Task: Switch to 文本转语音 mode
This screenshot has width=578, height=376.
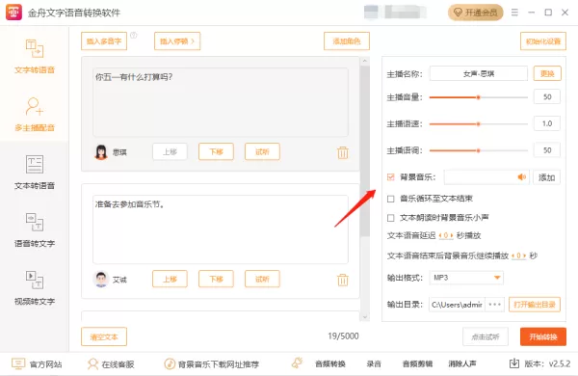Action: (35, 172)
